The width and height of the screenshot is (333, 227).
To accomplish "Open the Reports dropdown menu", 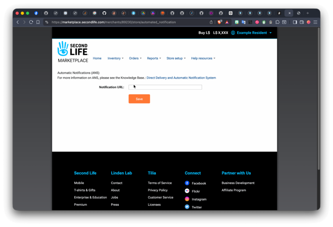I will pyautogui.click(x=154, y=58).
